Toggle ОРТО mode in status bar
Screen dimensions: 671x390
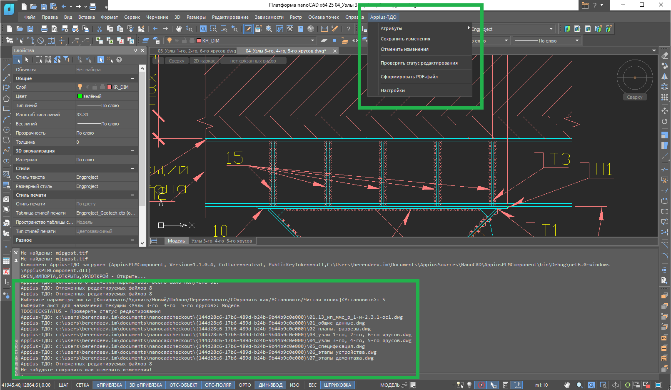(x=244, y=385)
